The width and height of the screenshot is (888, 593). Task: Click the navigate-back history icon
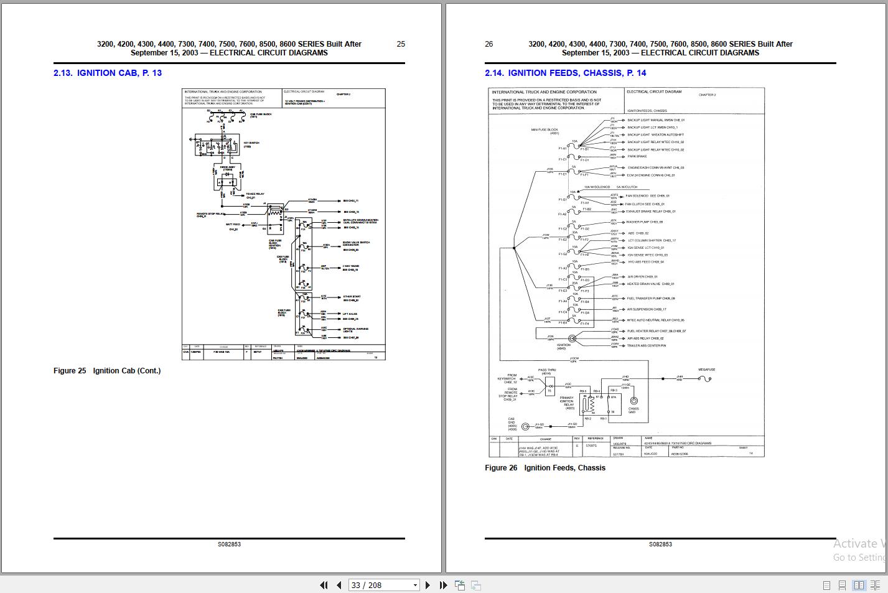tap(460, 585)
